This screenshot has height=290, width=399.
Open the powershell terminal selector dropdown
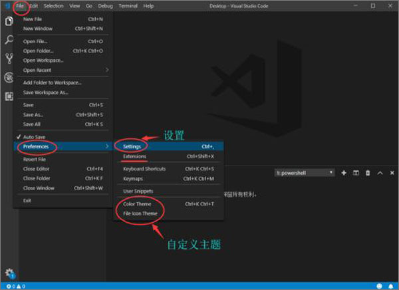305,173
